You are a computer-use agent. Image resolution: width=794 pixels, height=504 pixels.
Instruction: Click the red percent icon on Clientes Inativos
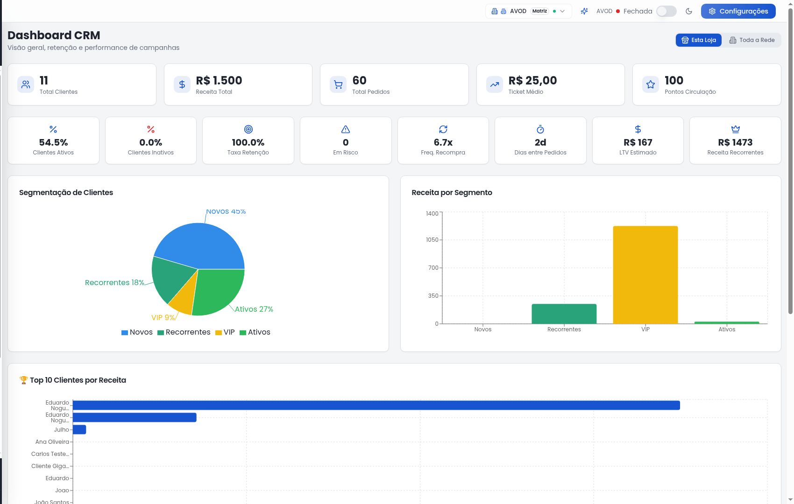click(x=151, y=129)
